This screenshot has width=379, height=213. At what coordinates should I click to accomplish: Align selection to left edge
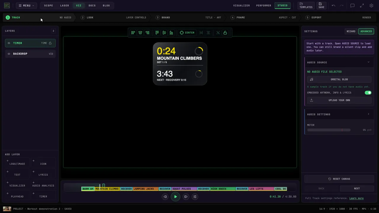point(133,33)
